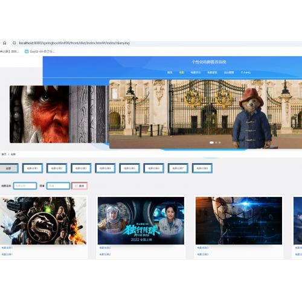Filter by 电影分类3 category
Screen dimensions: 302x302
[81, 169]
